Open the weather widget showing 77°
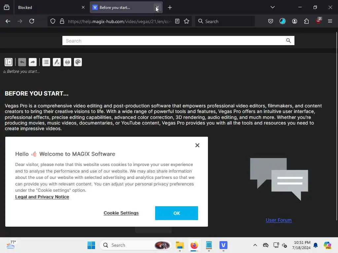The width and height of the screenshot is (338, 253). click(11, 245)
